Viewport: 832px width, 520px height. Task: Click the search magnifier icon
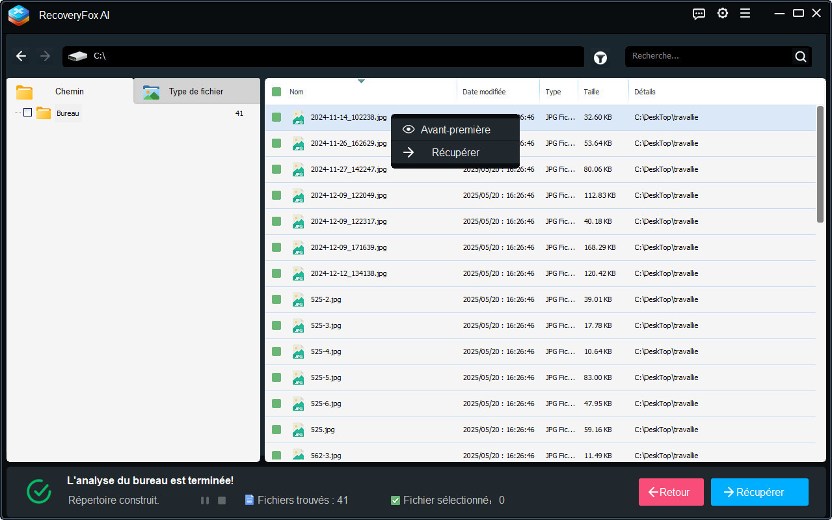[x=800, y=57]
